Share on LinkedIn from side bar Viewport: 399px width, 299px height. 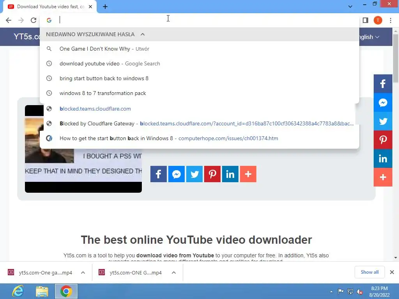coord(383,159)
